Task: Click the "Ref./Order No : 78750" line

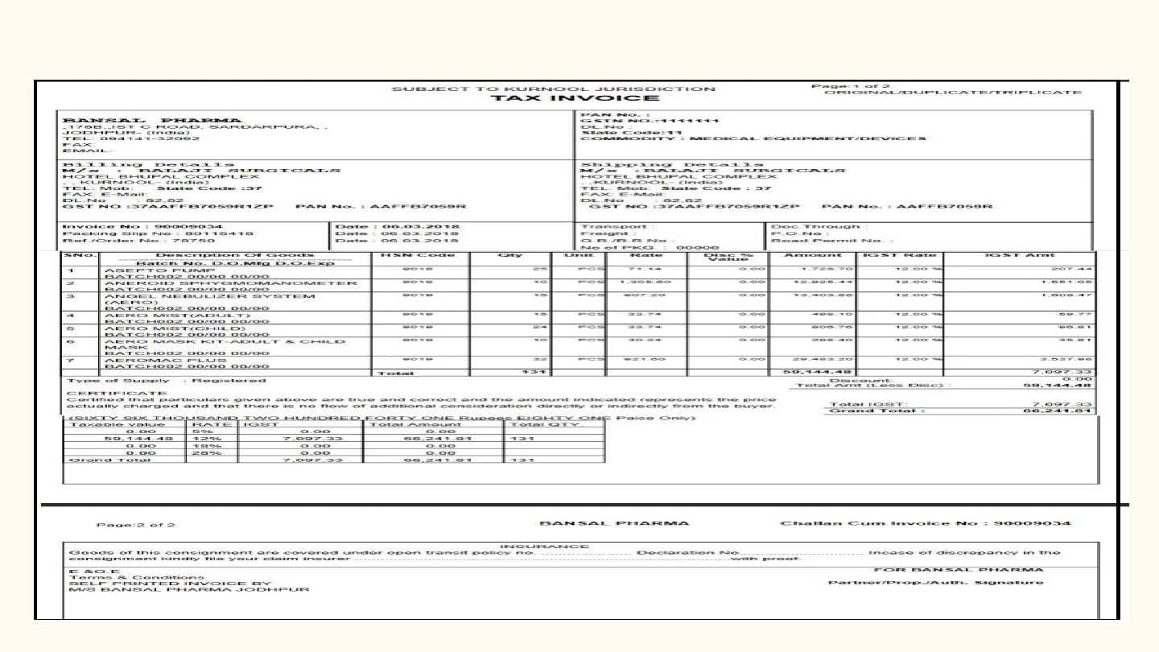Action: [139, 240]
